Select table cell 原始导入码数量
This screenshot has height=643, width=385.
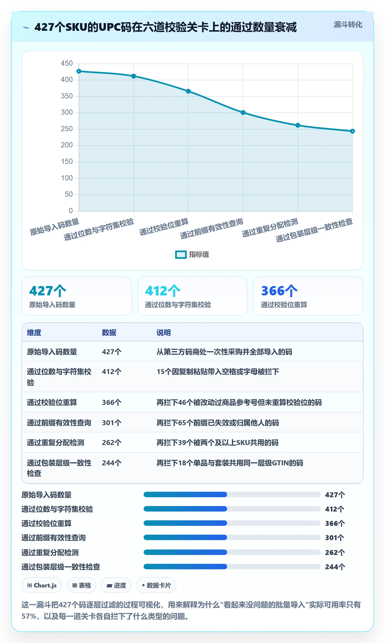coord(52,352)
